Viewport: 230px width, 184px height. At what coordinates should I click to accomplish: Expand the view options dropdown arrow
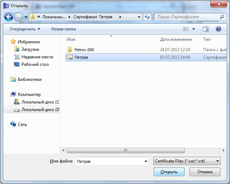point(194,29)
